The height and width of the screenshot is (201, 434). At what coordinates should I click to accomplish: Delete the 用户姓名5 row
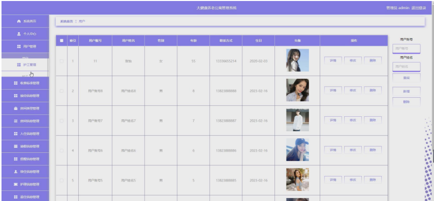(373, 180)
